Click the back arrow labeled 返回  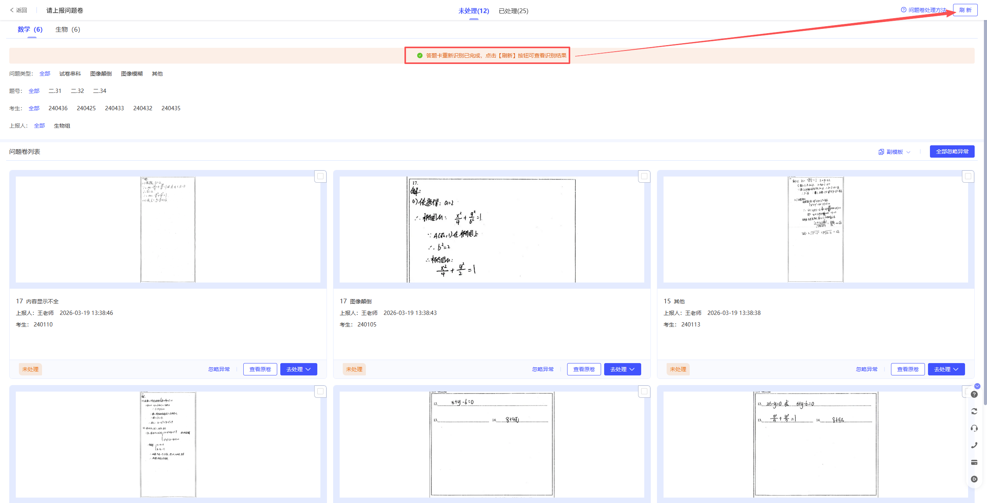(x=18, y=10)
